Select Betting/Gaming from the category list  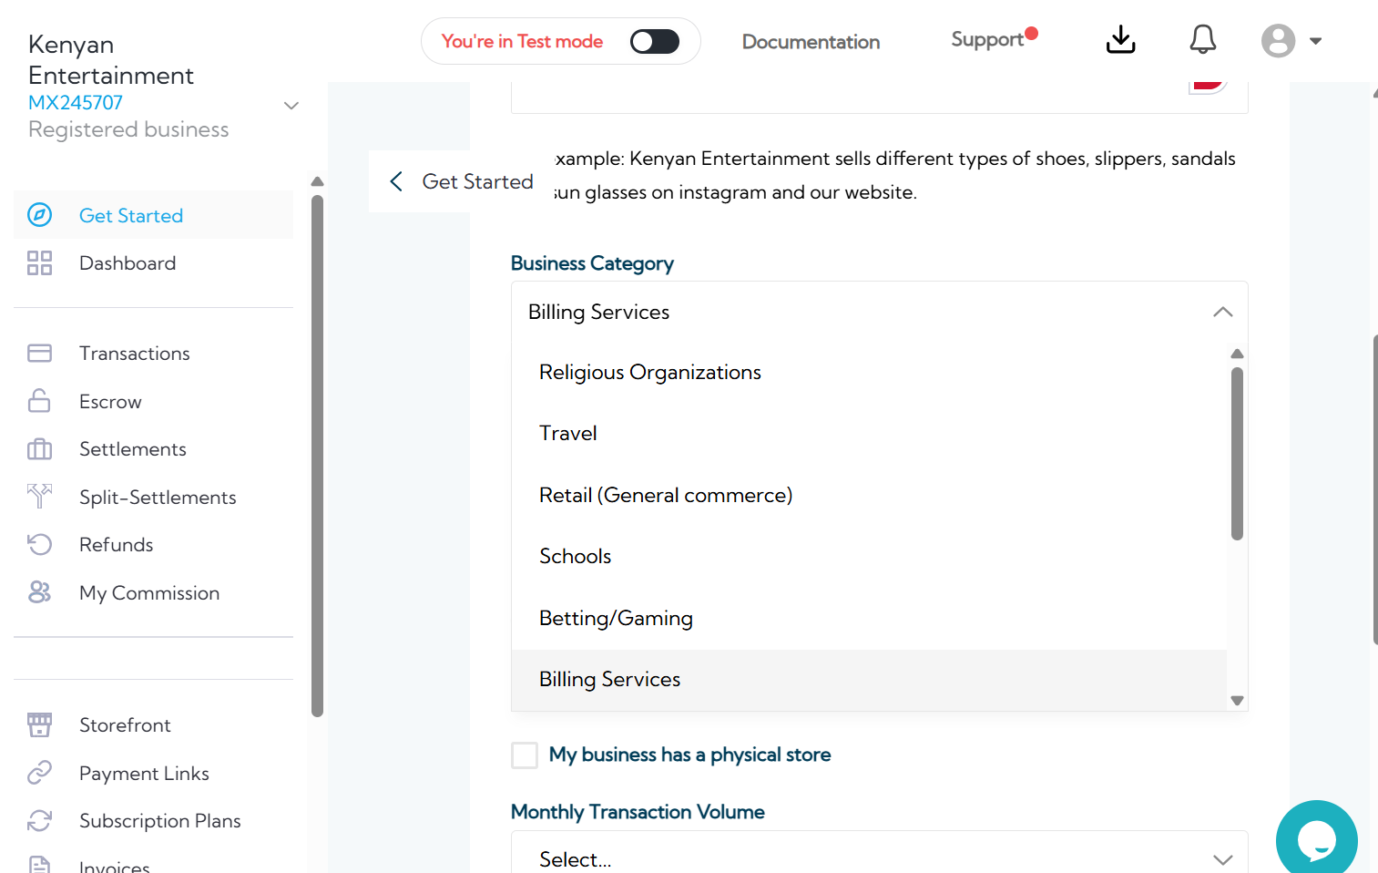pos(616,619)
